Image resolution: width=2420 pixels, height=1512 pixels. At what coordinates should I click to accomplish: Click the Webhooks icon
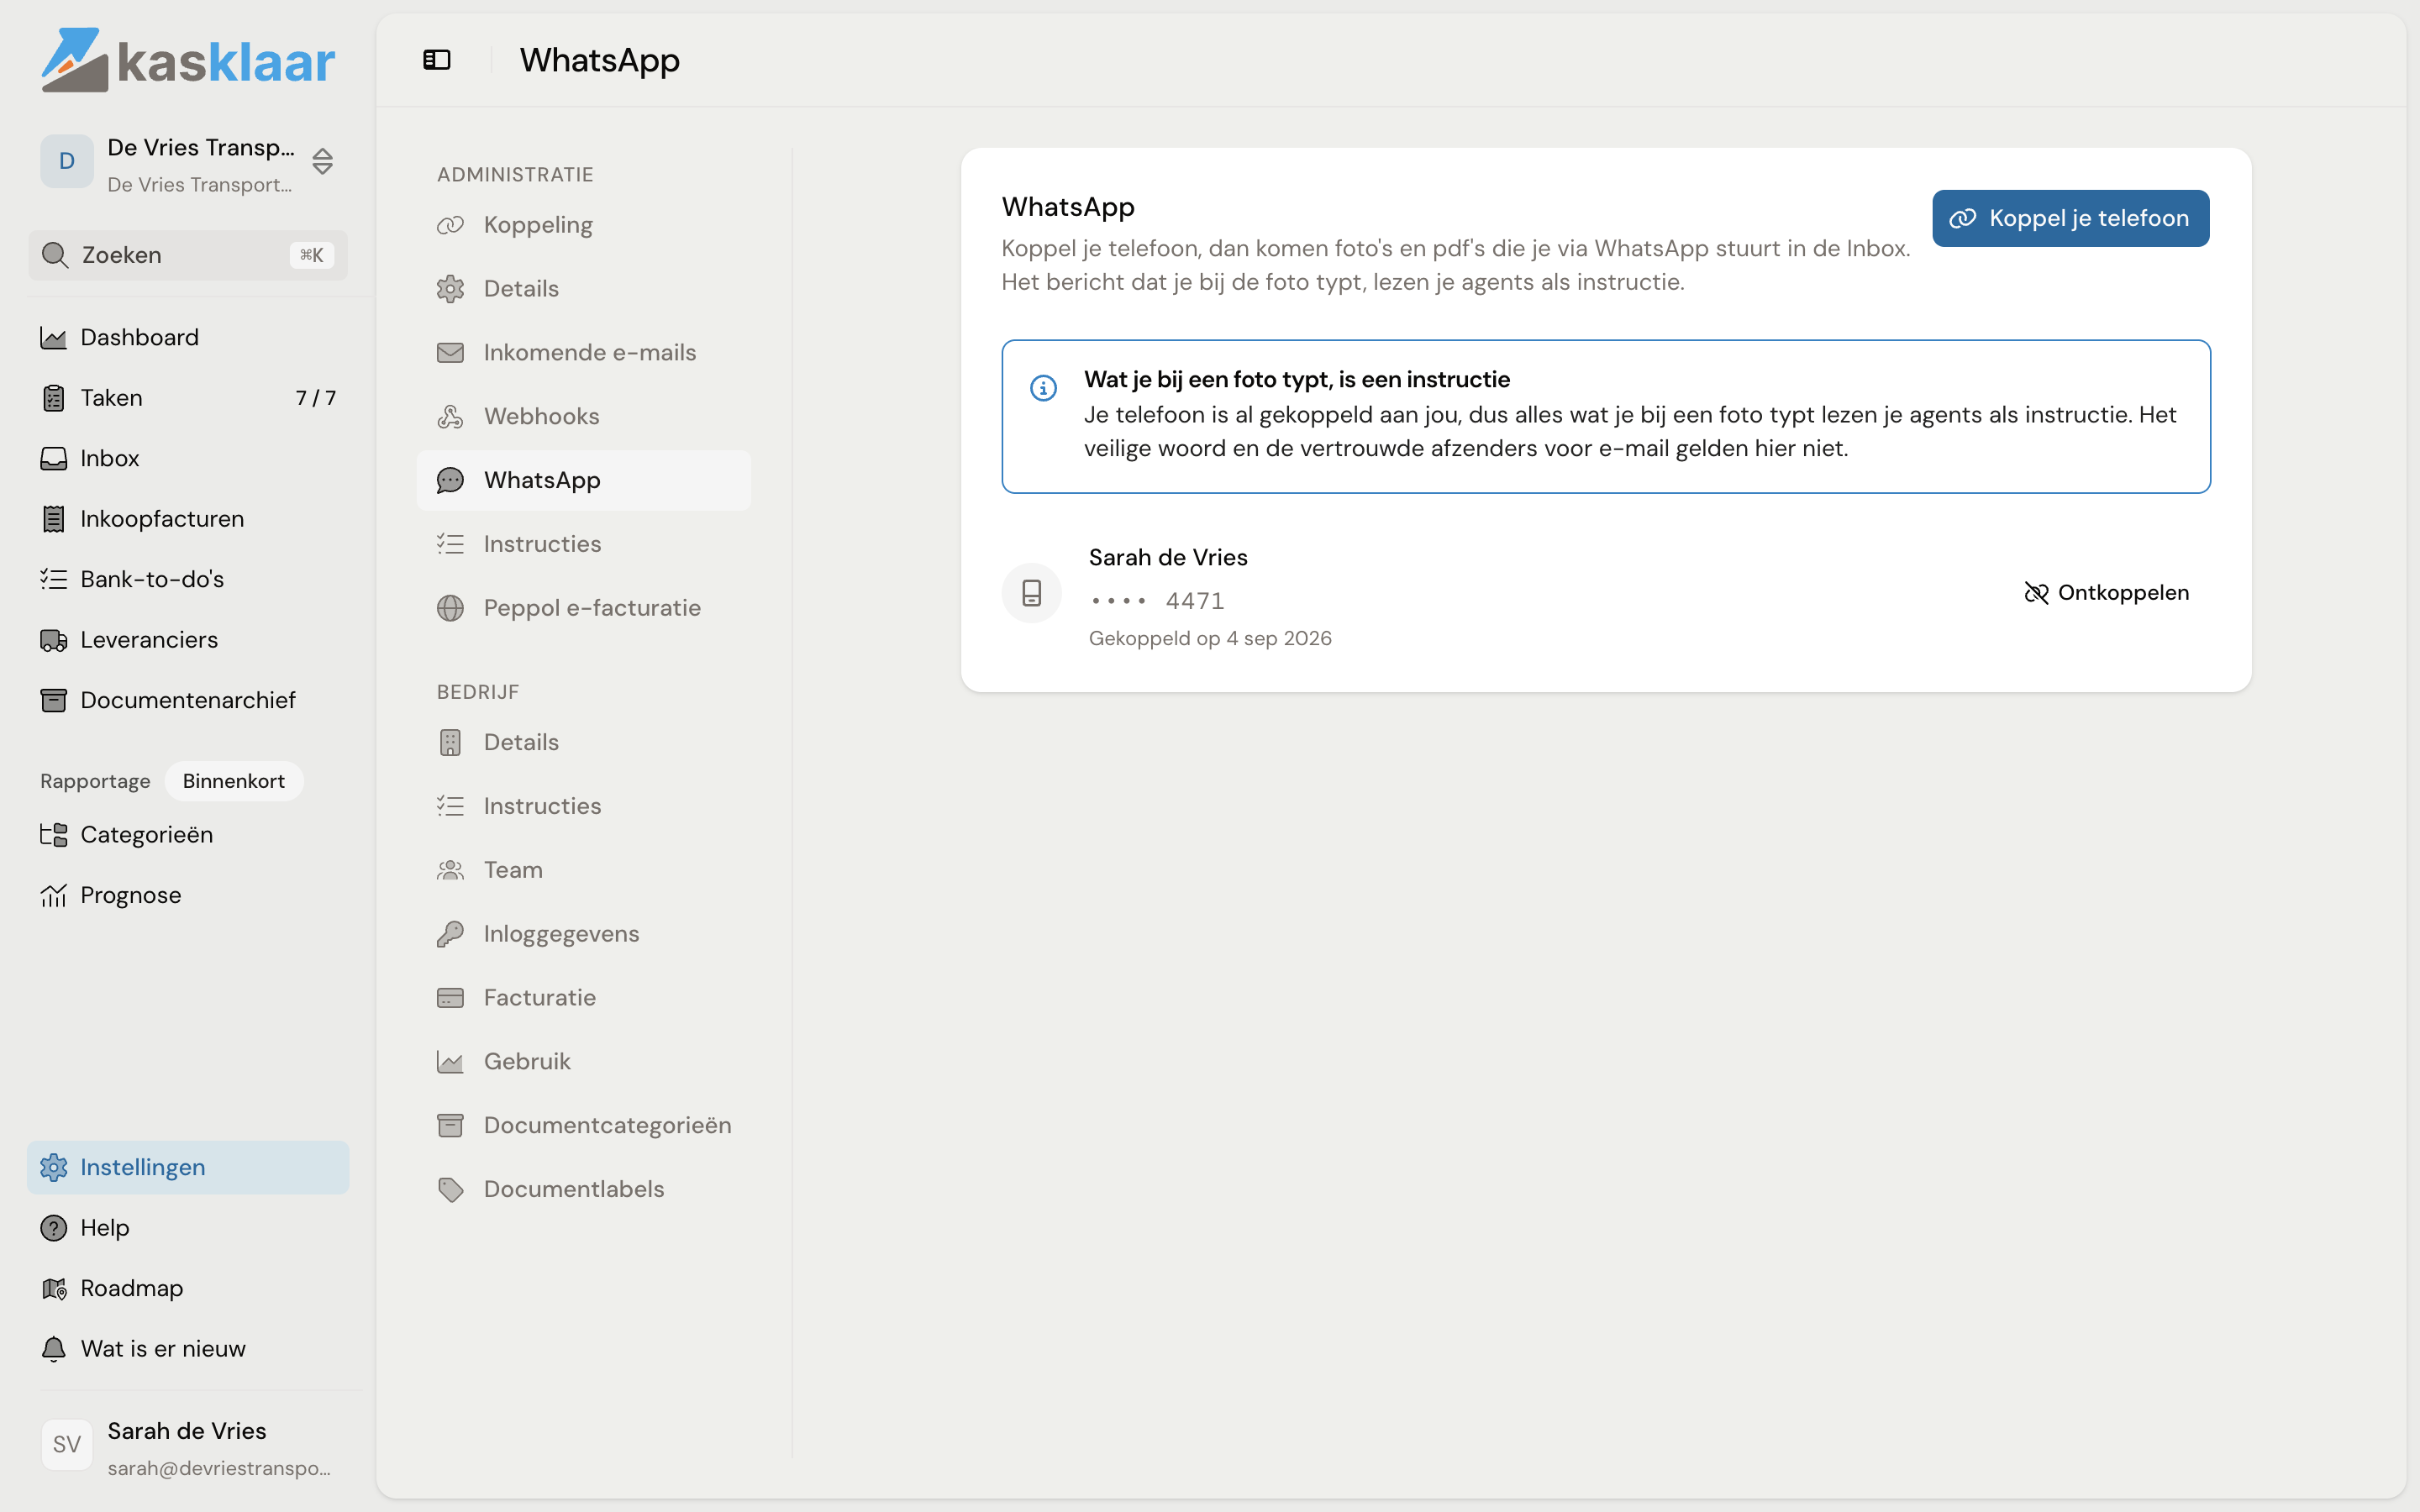click(450, 417)
